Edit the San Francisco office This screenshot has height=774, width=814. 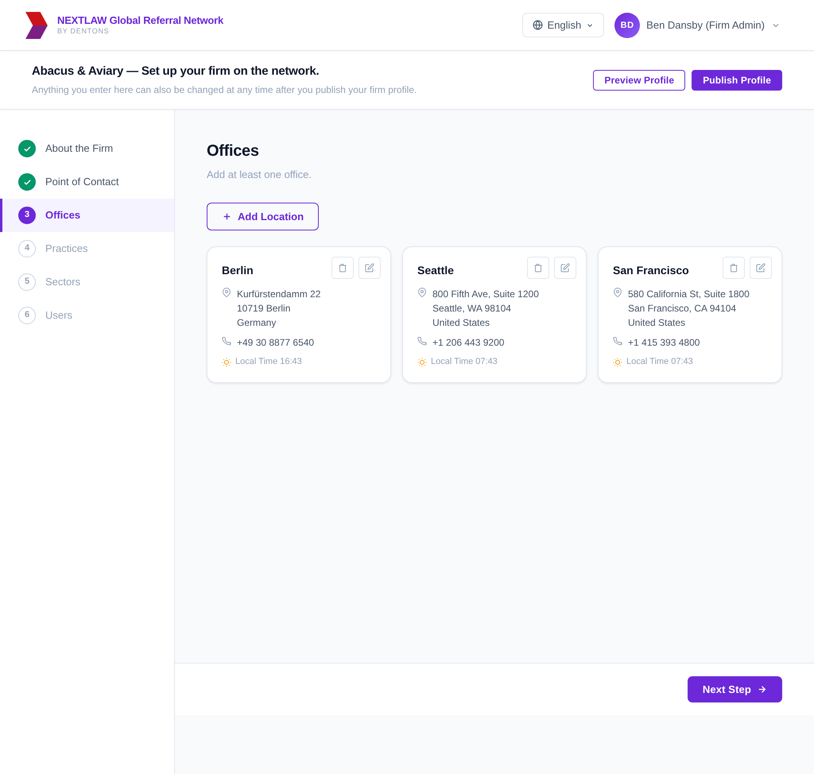pyautogui.click(x=760, y=268)
